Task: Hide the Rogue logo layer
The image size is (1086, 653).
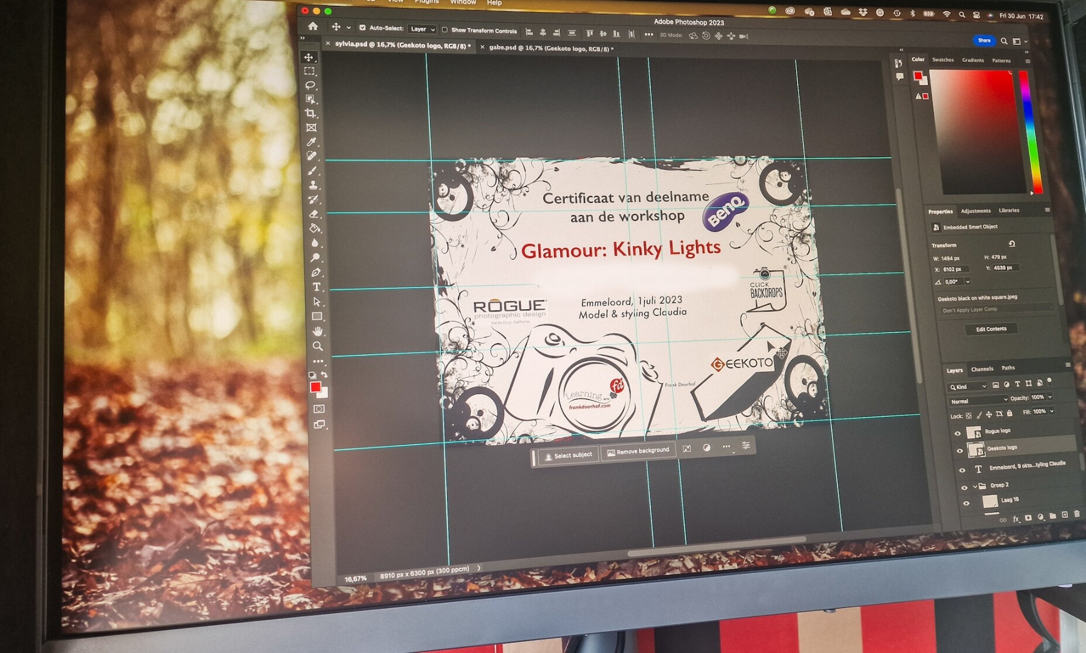Action: coord(958,433)
